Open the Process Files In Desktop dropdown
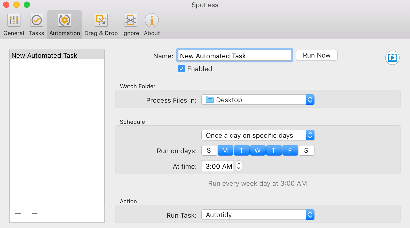Screen dimensions: 410x228 (258, 100)
